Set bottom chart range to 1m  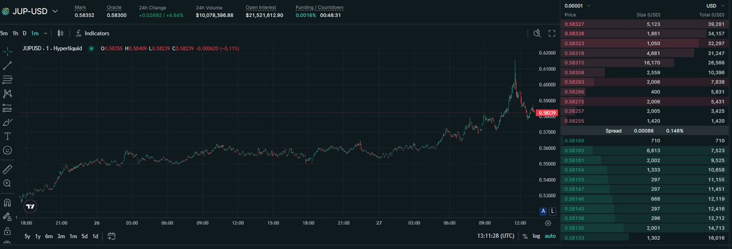73,236
